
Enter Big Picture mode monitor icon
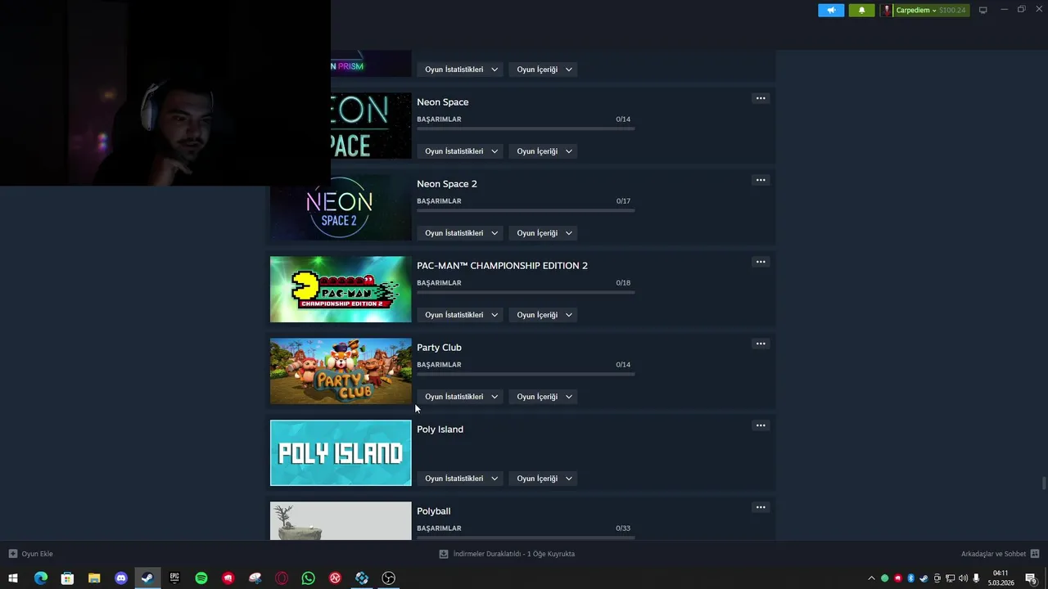(983, 11)
